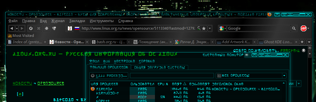The width and height of the screenshot is (316, 102).
Task: Click the site favicon beside the URL
Action: pos(70,28)
